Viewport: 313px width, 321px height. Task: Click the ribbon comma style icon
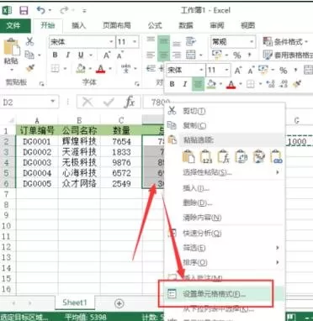pos(249,55)
